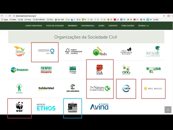Viewport: 173px width, 130px height.
Task: Select The Nature Conservancy logo
Action: pos(100,88)
